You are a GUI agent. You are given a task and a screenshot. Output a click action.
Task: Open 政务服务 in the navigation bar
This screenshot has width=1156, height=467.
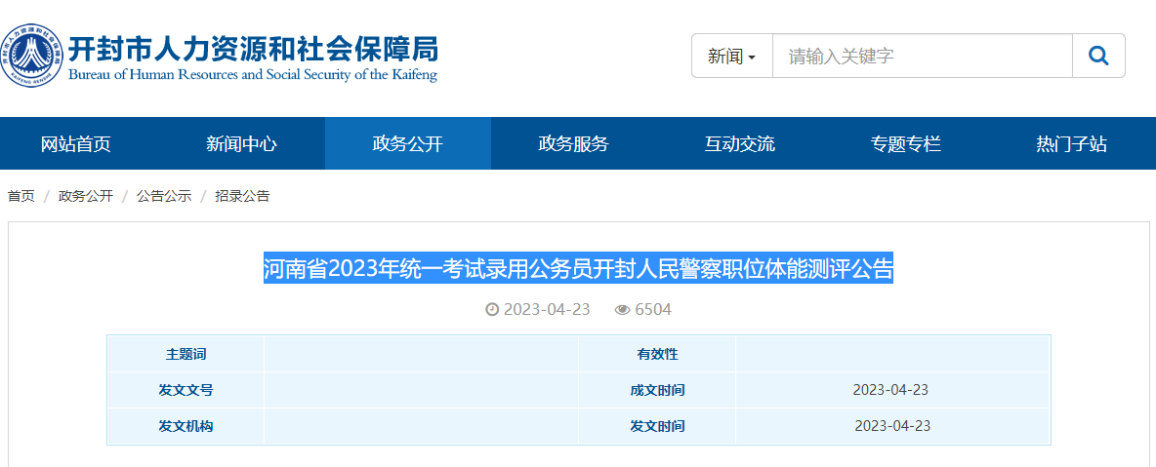573,144
